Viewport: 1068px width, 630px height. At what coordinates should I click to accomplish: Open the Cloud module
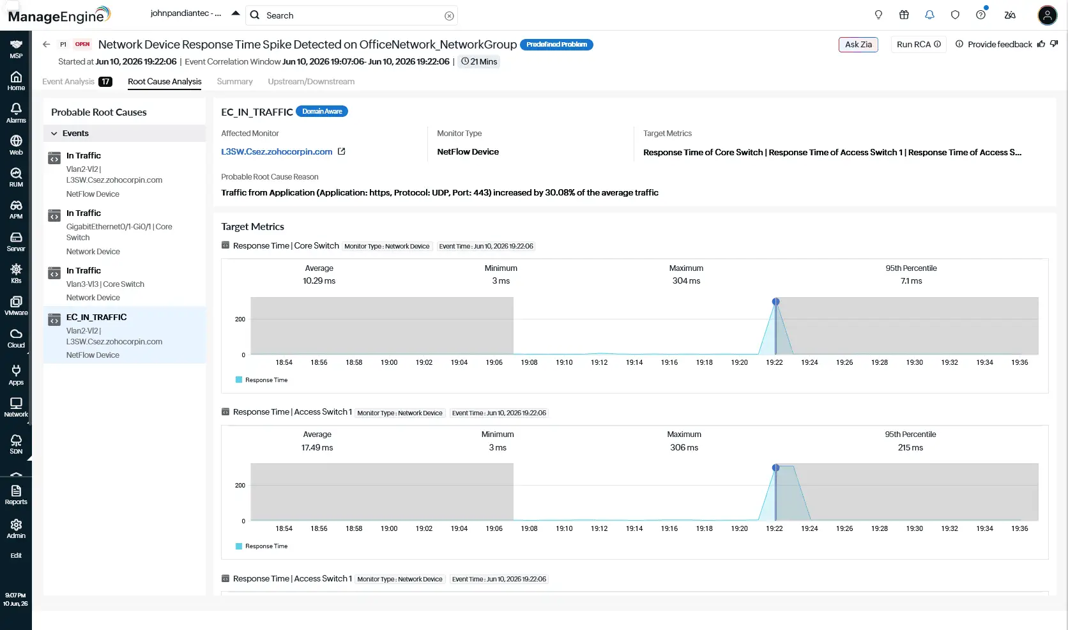click(16, 338)
